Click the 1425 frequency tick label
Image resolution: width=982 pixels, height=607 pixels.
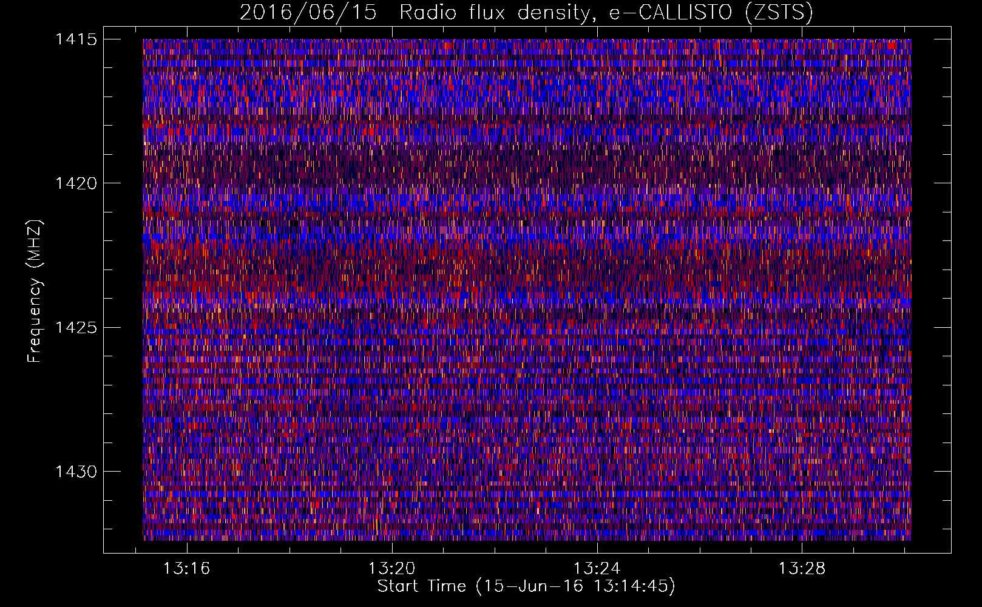coord(76,328)
